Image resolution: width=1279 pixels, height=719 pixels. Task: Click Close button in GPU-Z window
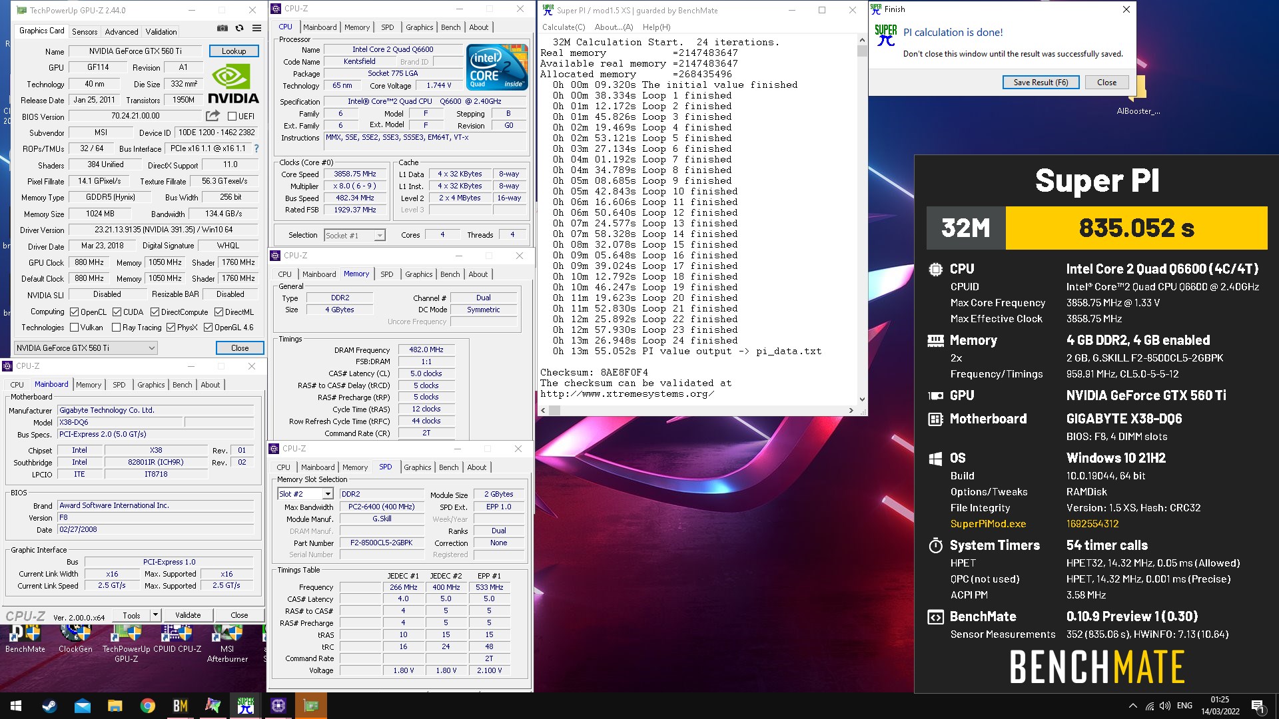(x=240, y=348)
